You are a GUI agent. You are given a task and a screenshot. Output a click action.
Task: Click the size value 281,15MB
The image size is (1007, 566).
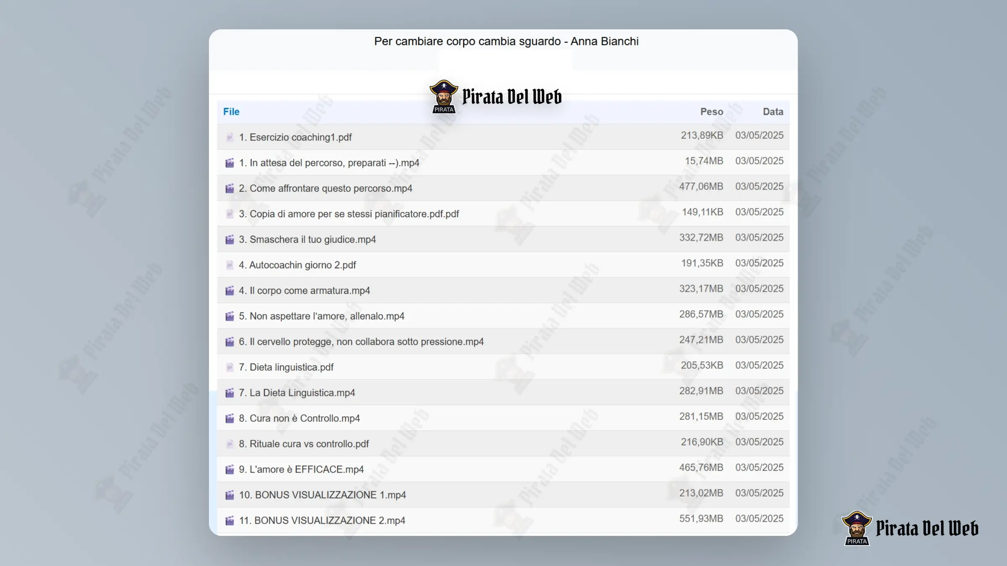[701, 417]
